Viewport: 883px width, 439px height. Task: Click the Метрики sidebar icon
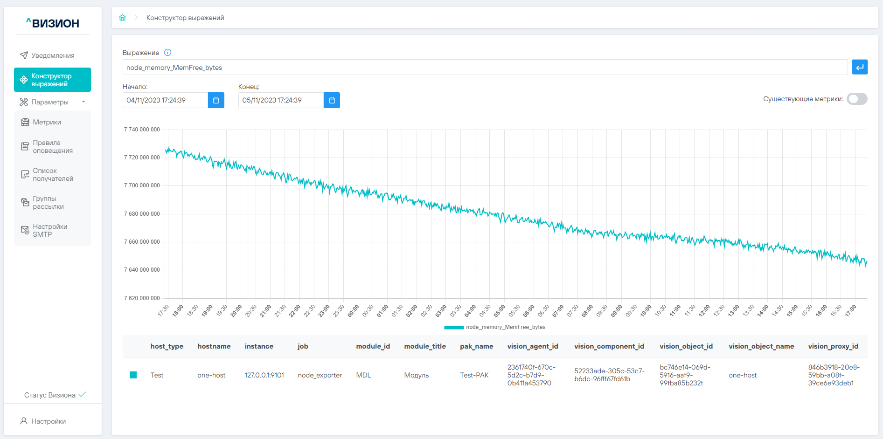click(x=25, y=122)
